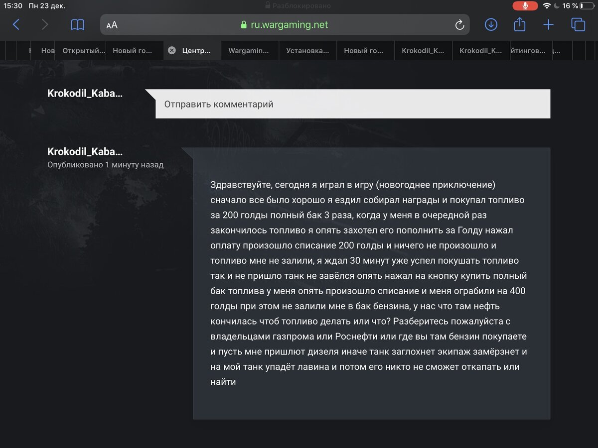The image size is (598, 448).
Task: Tap the Krokodil_Kaba… name beside the comment field
Action: pyautogui.click(x=85, y=93)
